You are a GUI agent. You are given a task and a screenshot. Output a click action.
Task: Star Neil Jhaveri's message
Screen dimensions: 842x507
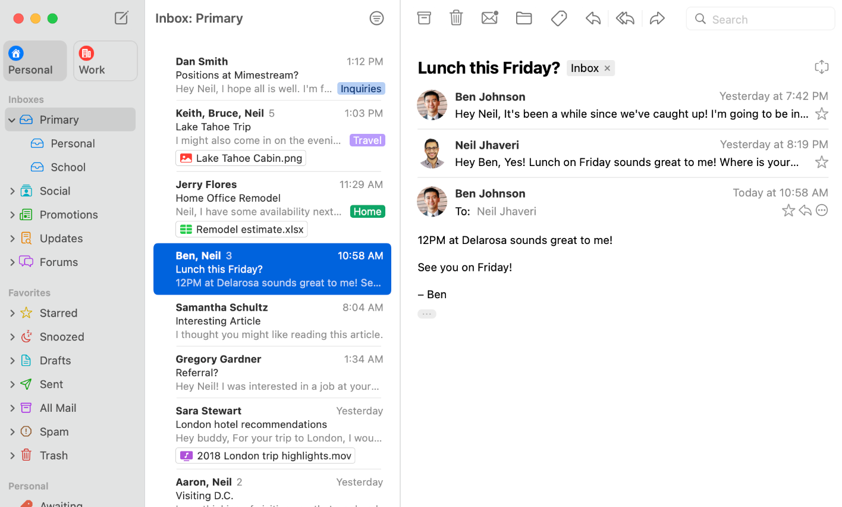pos(821,162)
